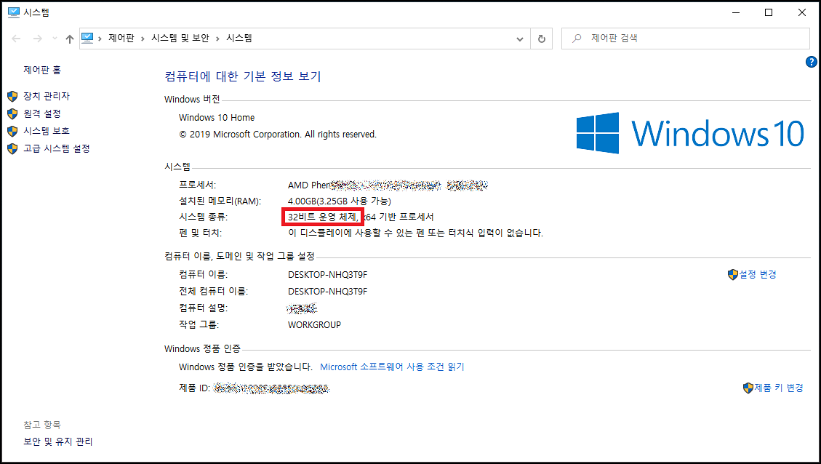Refresh the page with refresh button
Viewport: 821px width, 464px height.
click(x=542, y=39)
